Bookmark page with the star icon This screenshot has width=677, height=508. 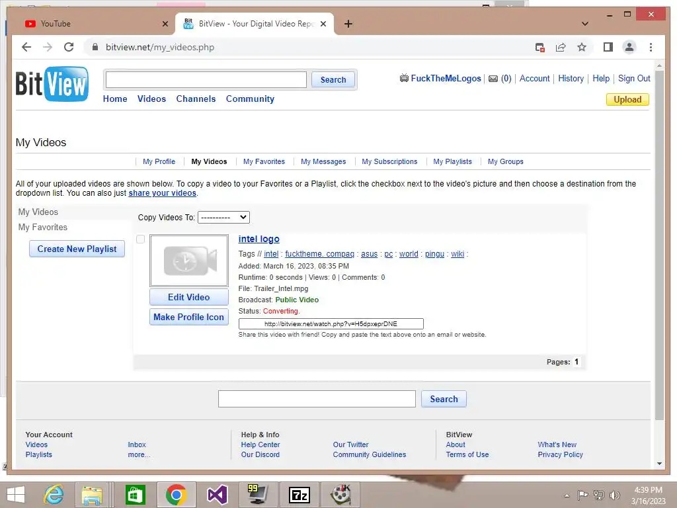click(582, 47)
